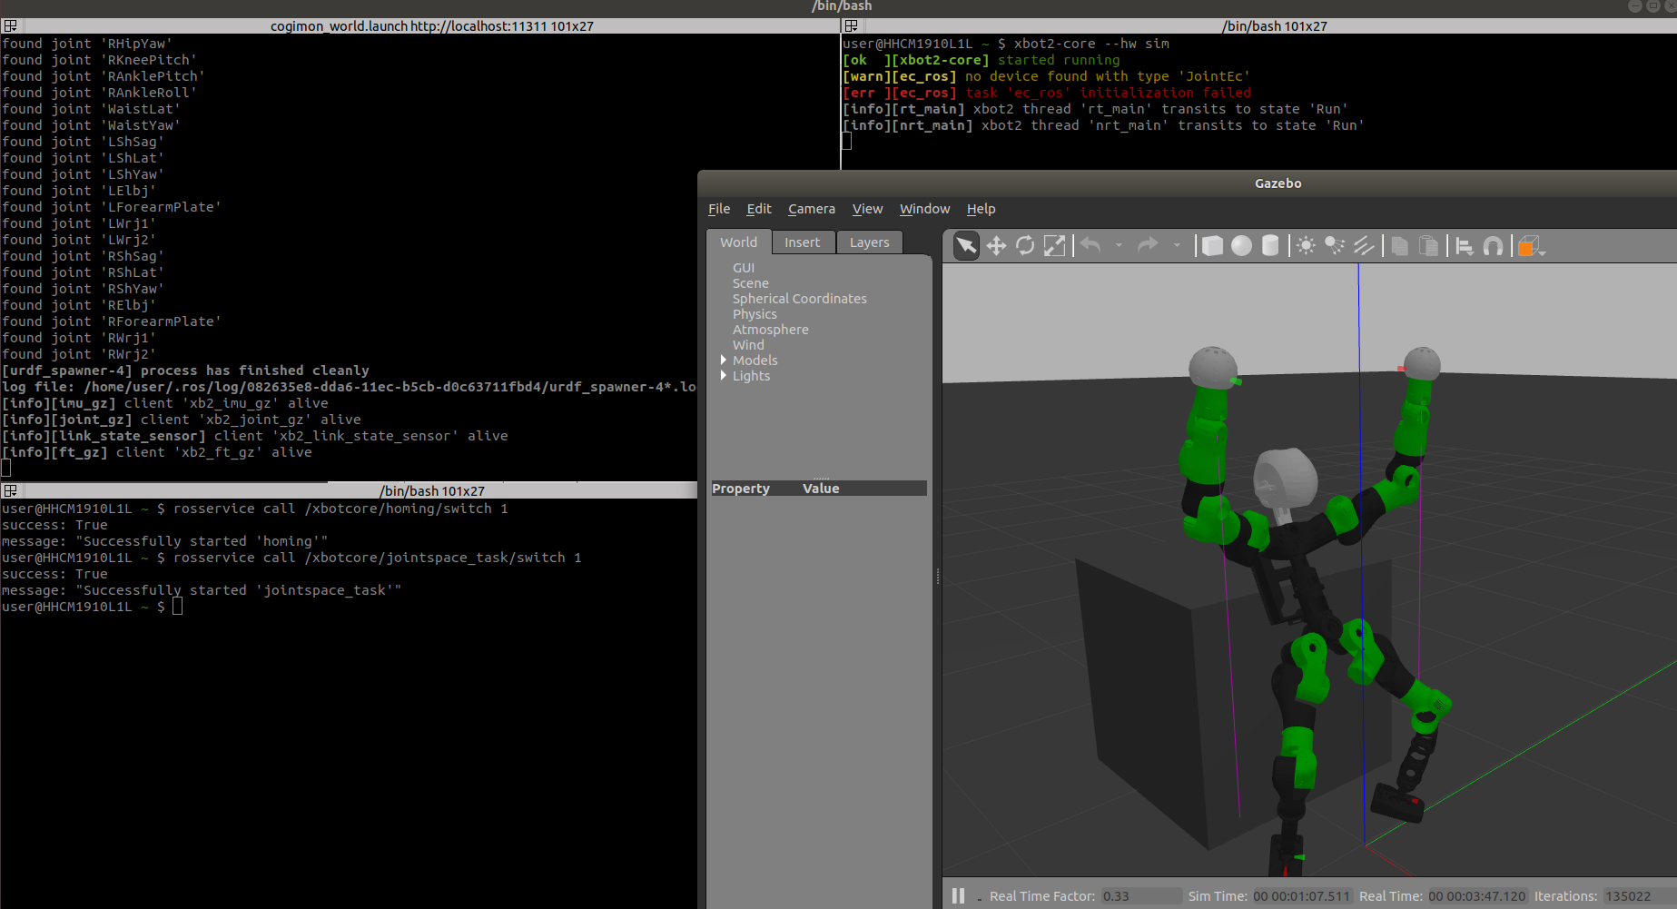Screen dimensions: 1677x909
Task: Activate the snap magnet tool
Action: click(1493, 246)
